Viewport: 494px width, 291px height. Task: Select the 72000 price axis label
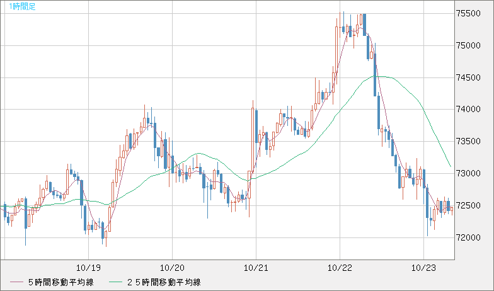(469, 237)
